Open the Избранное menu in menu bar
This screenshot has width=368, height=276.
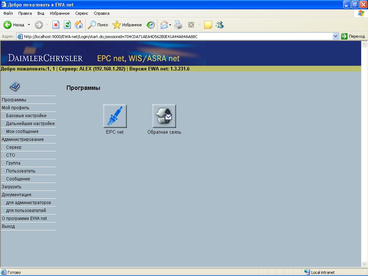60,13
